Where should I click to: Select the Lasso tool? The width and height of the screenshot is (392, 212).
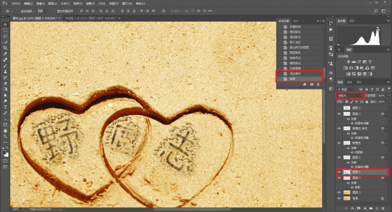pos(5,36)
